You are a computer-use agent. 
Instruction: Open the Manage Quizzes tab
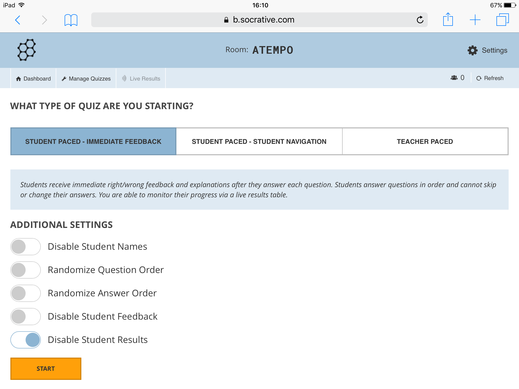coord(86,79)
